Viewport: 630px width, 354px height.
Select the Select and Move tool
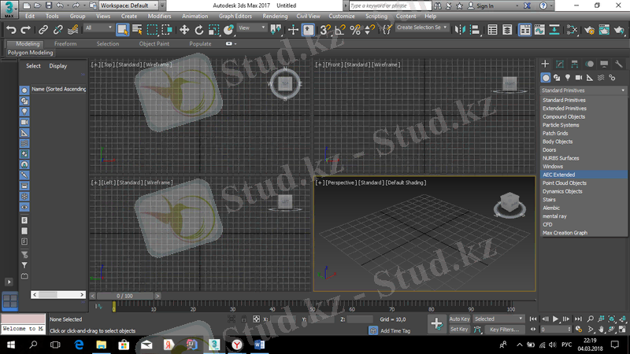point(184,29)
